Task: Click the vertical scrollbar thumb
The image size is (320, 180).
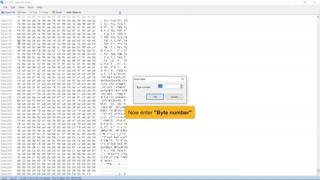Action: point(318,170)
